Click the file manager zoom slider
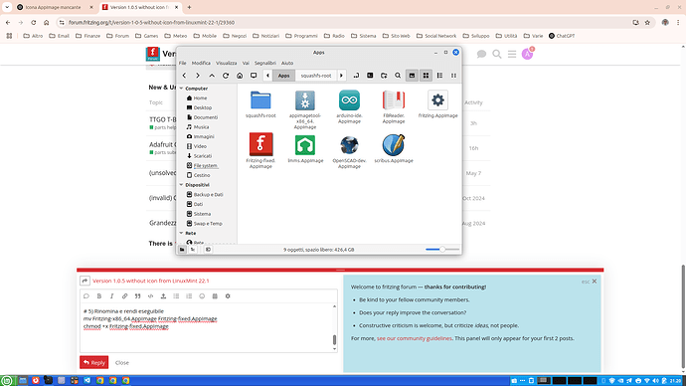The width and height of the screenshot is (686, 386). click(x=442, y=250)
